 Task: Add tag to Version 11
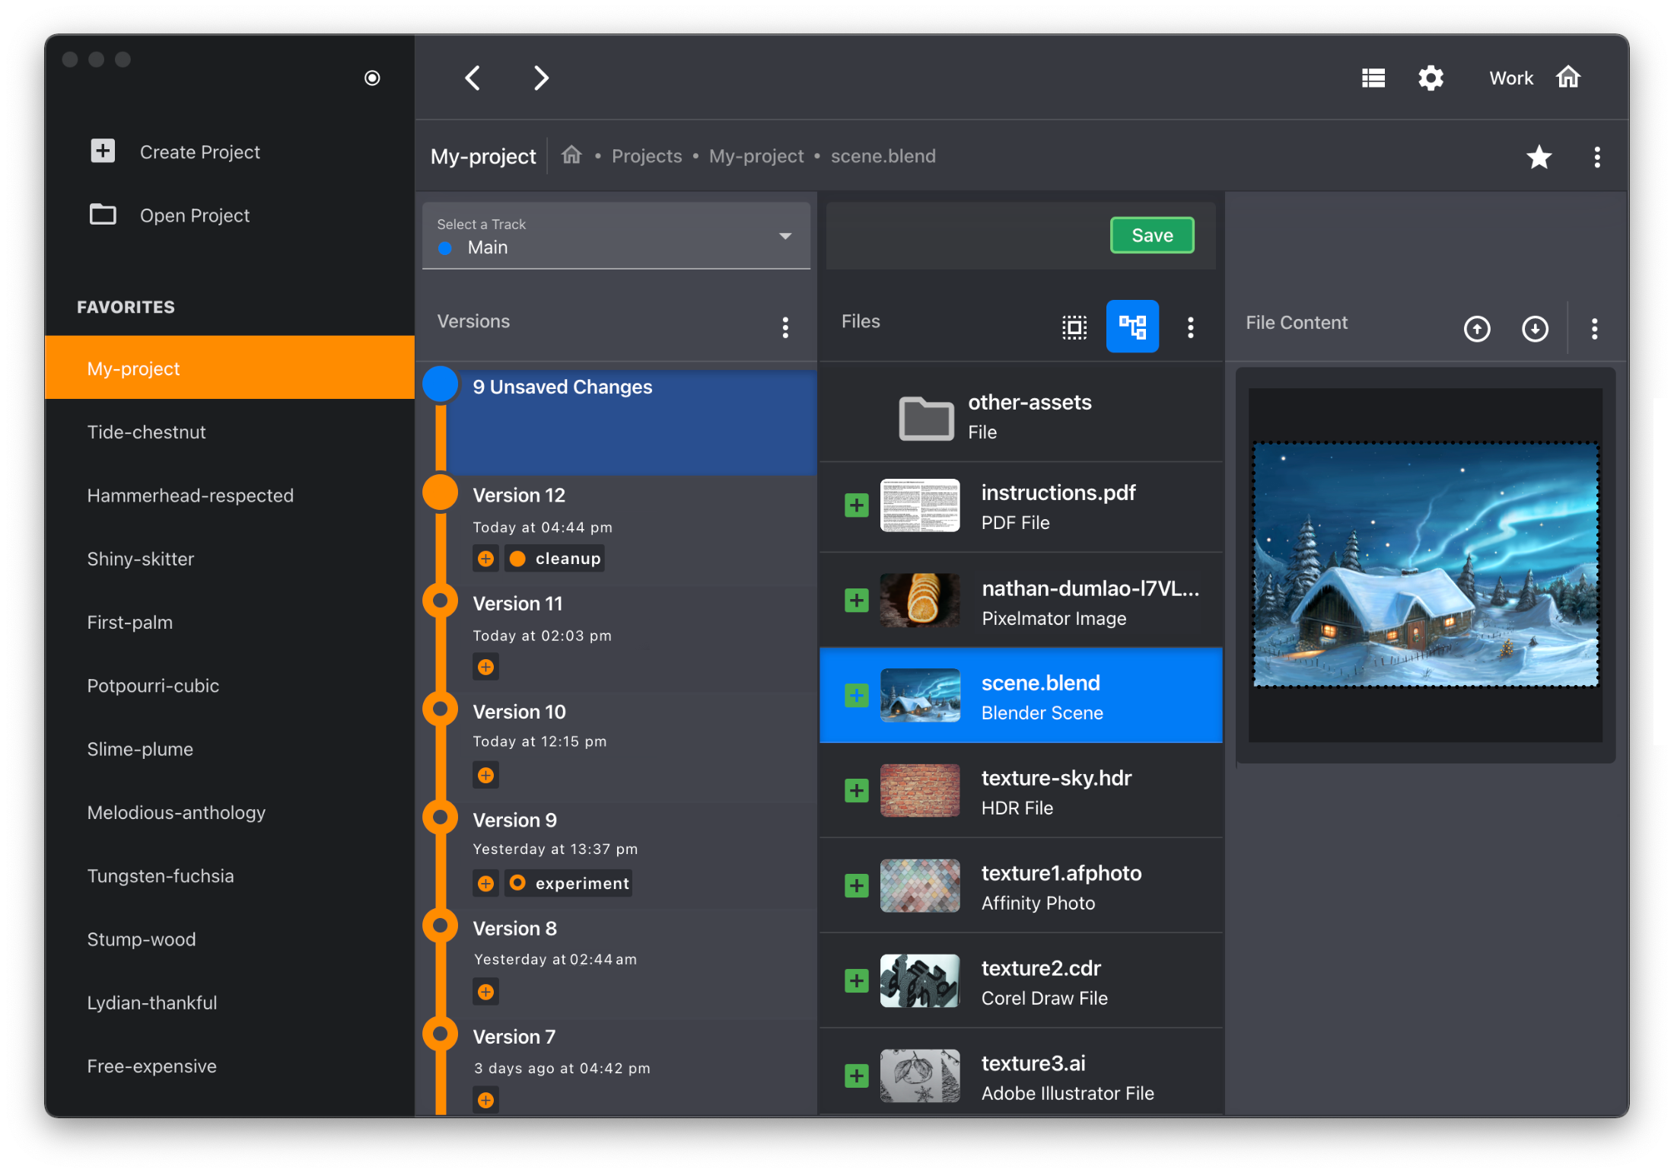[x=485, y=668]
